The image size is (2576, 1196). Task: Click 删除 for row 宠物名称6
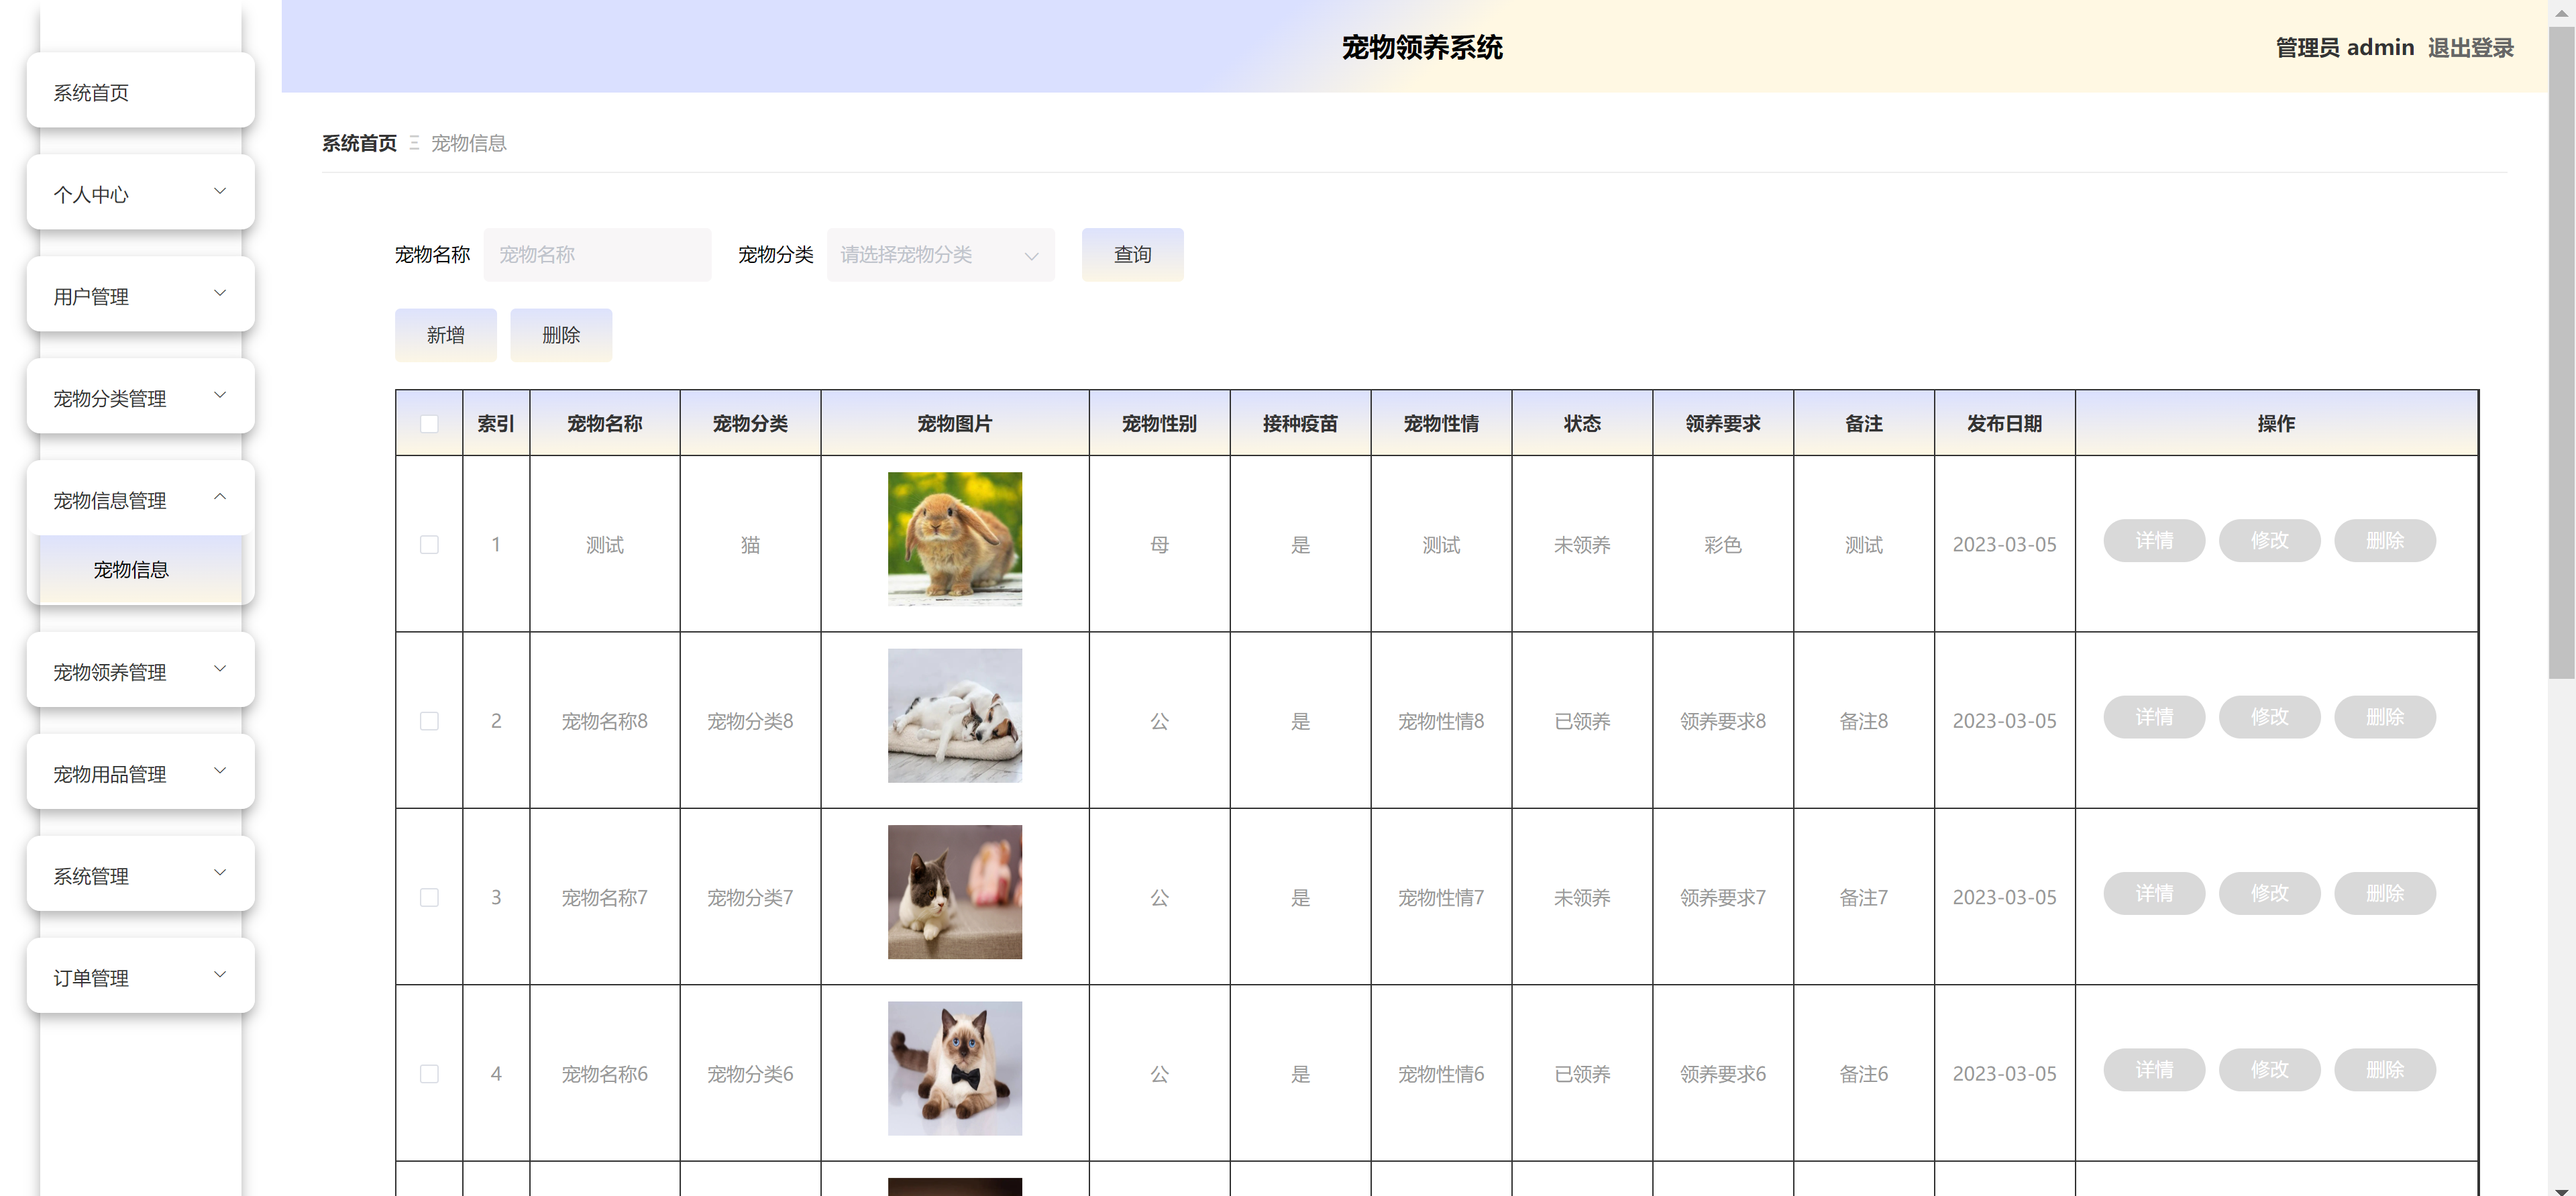(2385, 1070)
